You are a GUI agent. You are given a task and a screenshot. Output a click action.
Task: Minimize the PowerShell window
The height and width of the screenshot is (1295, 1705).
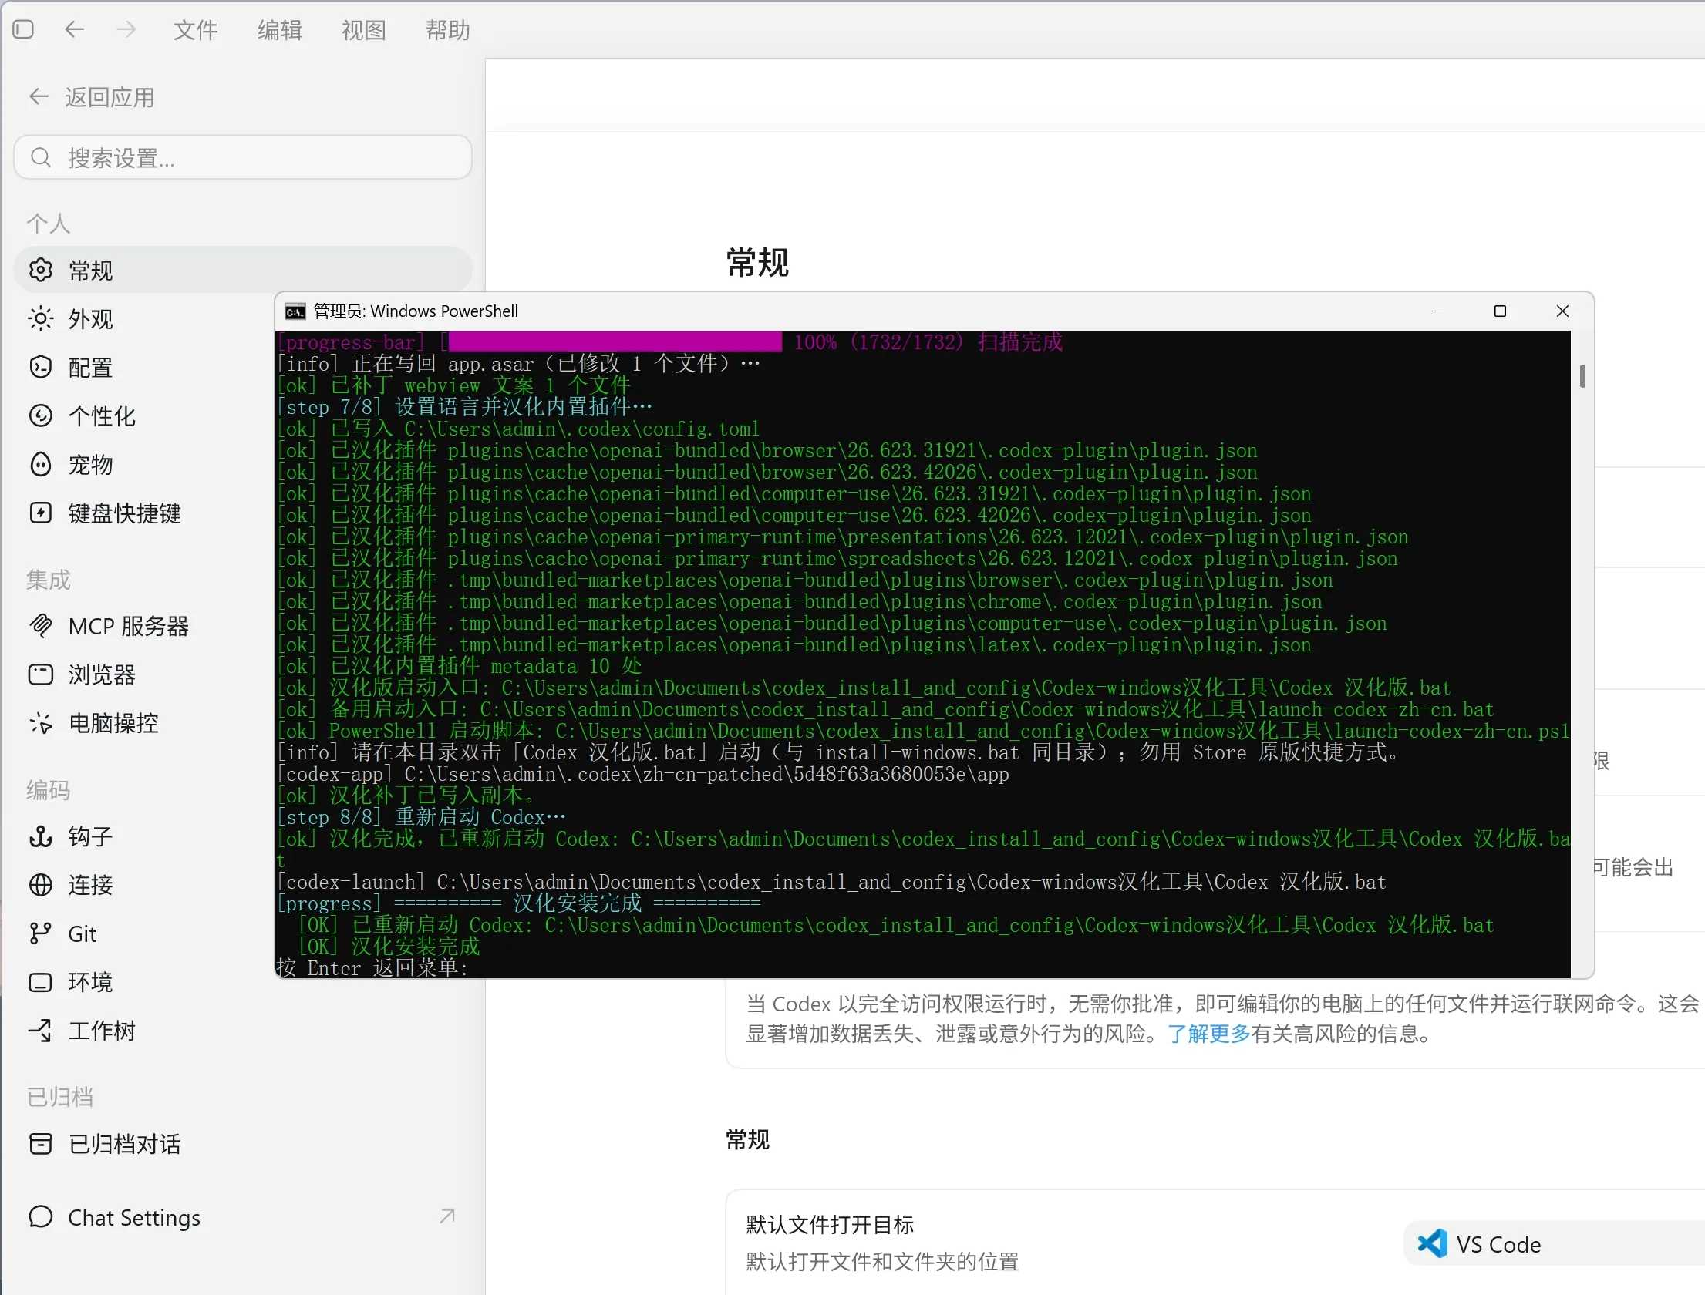(1437, 311)
